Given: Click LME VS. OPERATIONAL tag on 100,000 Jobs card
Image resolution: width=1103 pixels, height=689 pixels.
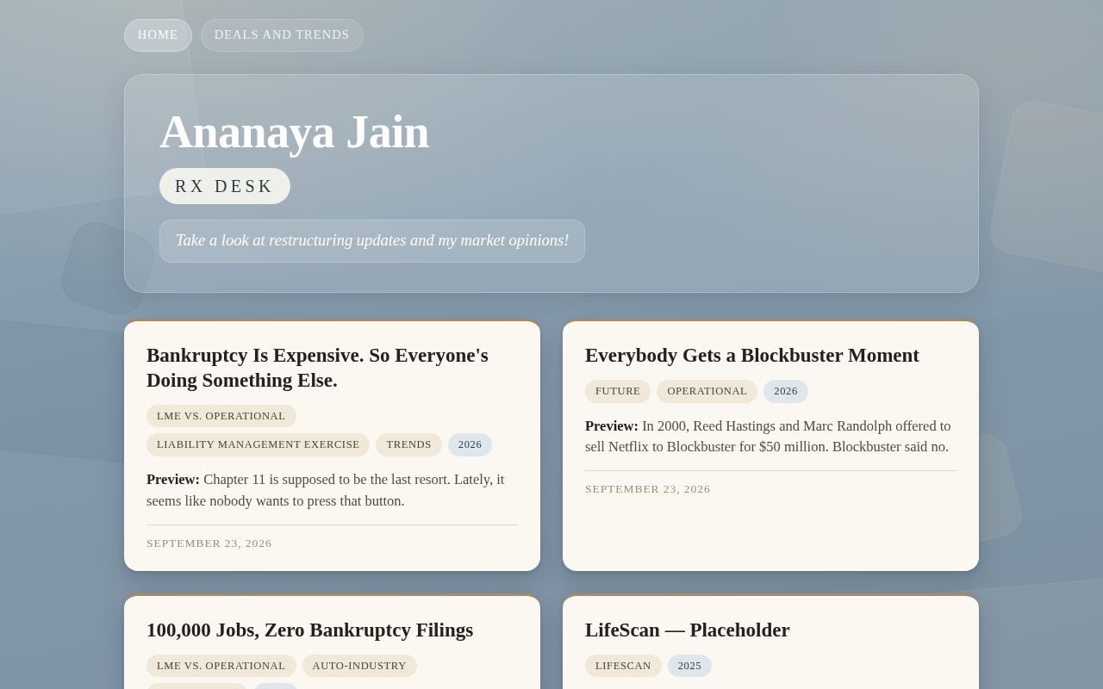Looking at the screenshot, I should tap(221, 666).
